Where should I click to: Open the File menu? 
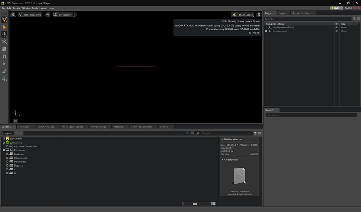click(4, 8)
